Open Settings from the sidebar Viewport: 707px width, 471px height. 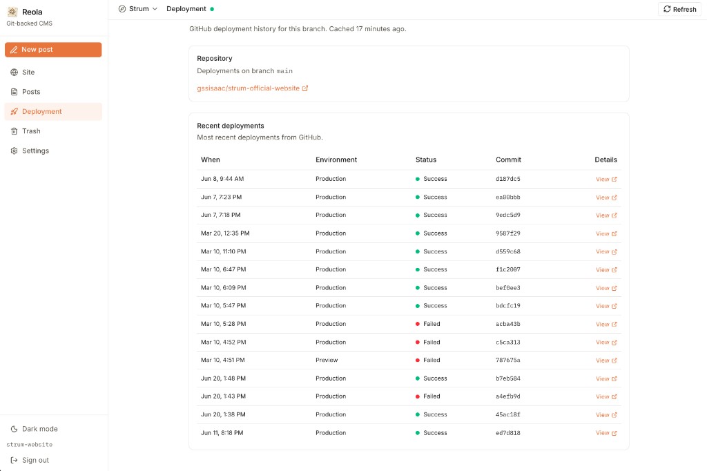(x=53, y=151)
